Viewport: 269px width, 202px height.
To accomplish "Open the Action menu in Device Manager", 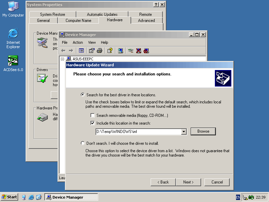I will click(x=78, y=42).
